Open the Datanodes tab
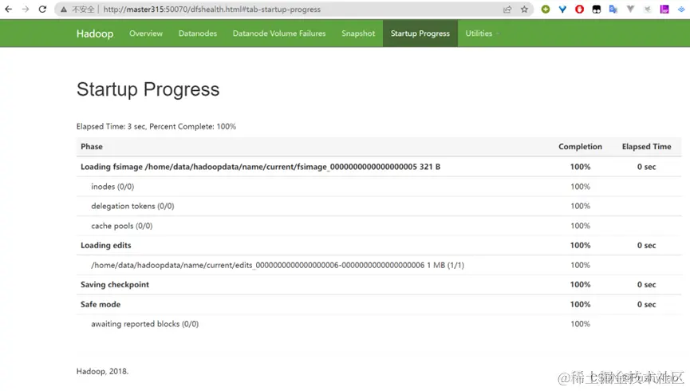Screen dimensions: 690x391 (x=198, y=34)
